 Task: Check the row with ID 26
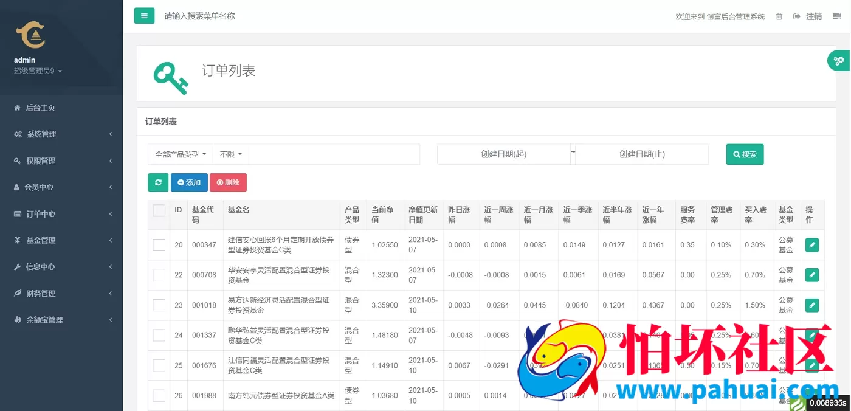[159, 395]
